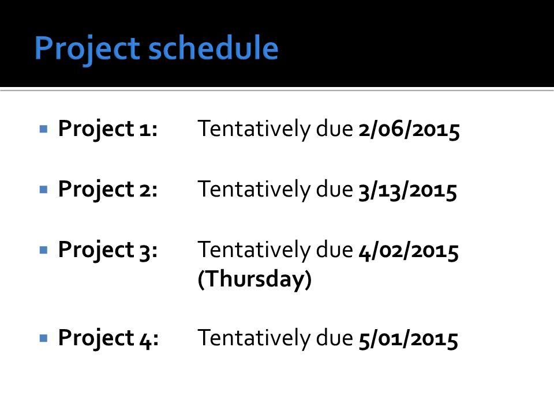554x415 pixels.
Task: Click the (Thursday) text
Action: (254, 280)
